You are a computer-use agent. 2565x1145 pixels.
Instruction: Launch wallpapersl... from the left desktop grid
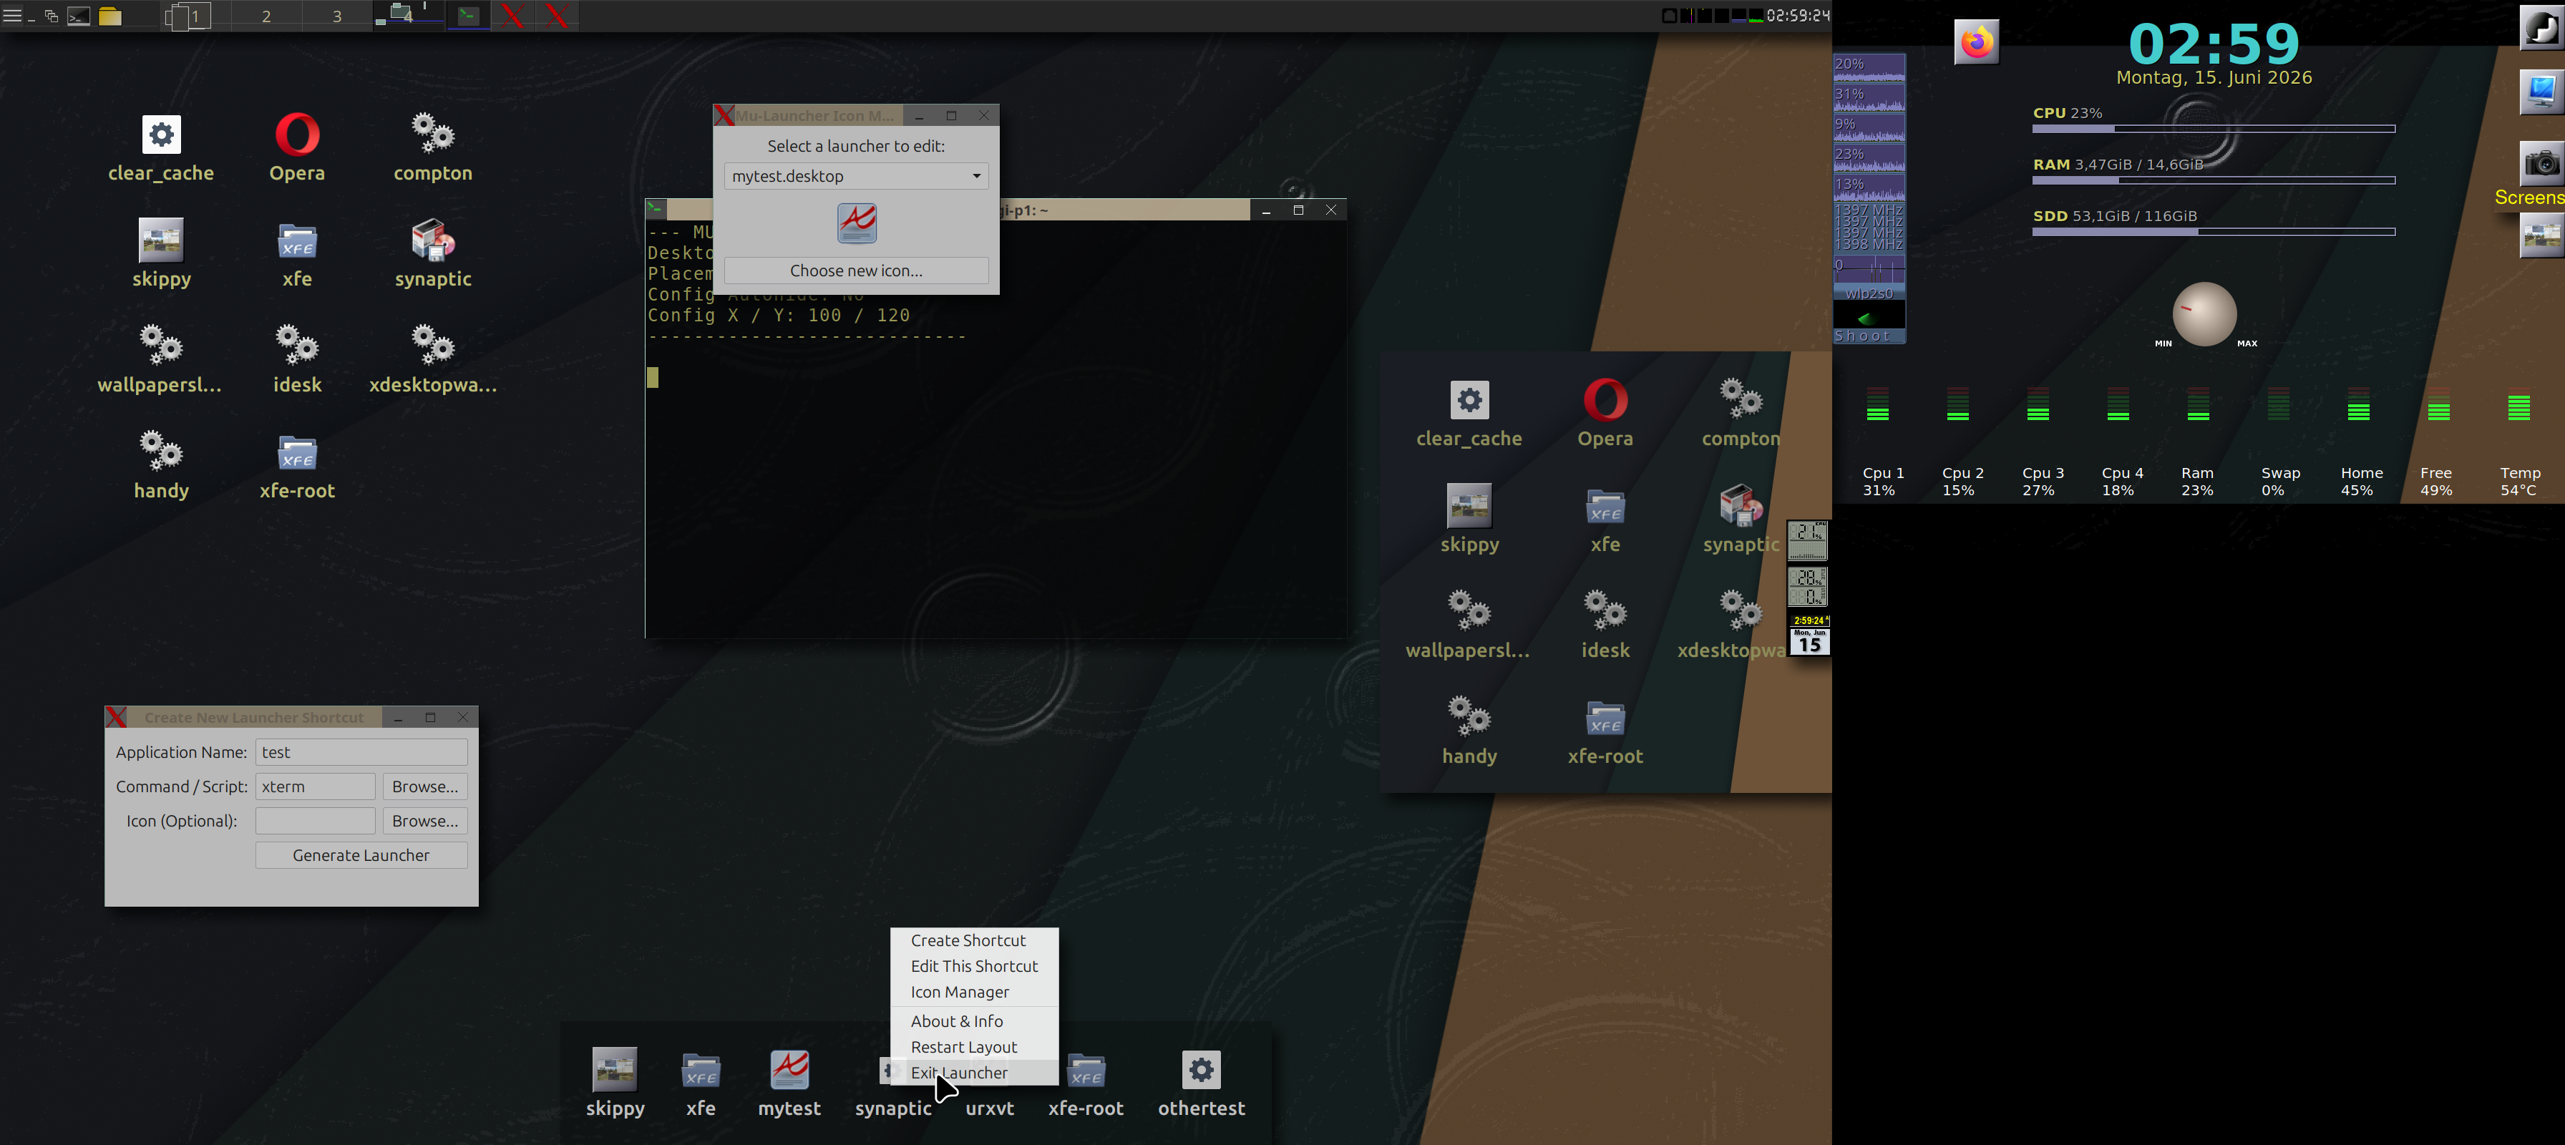[x=160, y=346]
